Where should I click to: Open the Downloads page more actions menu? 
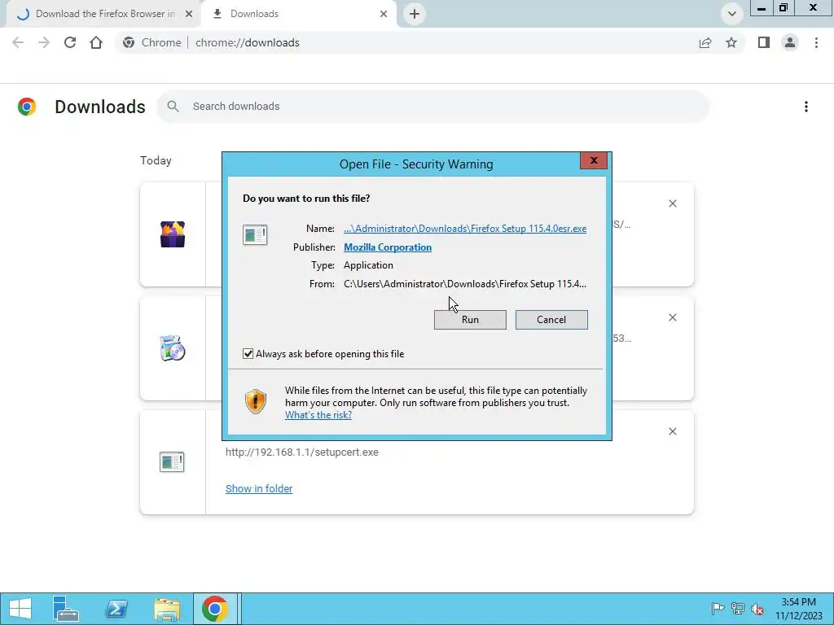pyautogui.click(x=806, y=107)
